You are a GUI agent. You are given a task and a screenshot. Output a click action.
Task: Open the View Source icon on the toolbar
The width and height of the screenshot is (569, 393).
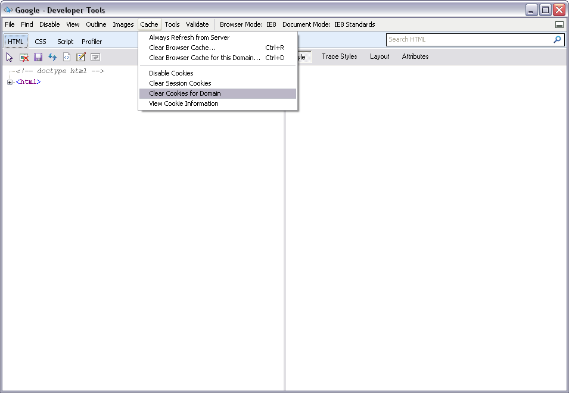(67, 56)
